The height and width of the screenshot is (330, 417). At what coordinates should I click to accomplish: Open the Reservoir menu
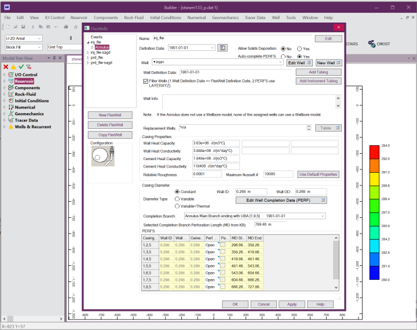(79, 17)
